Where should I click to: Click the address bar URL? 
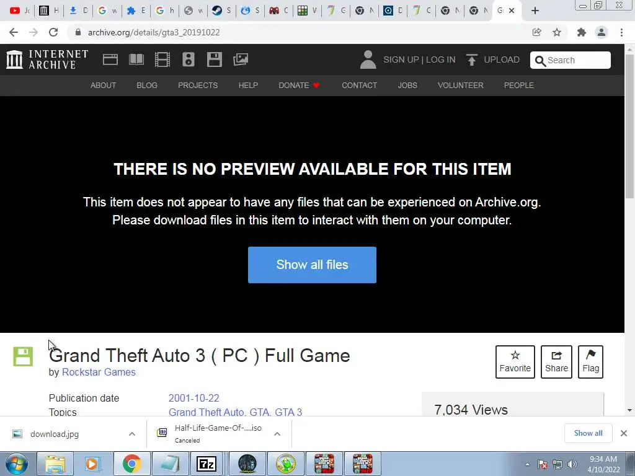tap(154, 32)
